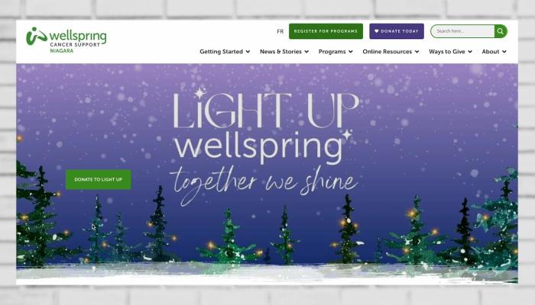Open the News & Stories menu
This screenshot has width=535, height=305.
click(280, 51)
